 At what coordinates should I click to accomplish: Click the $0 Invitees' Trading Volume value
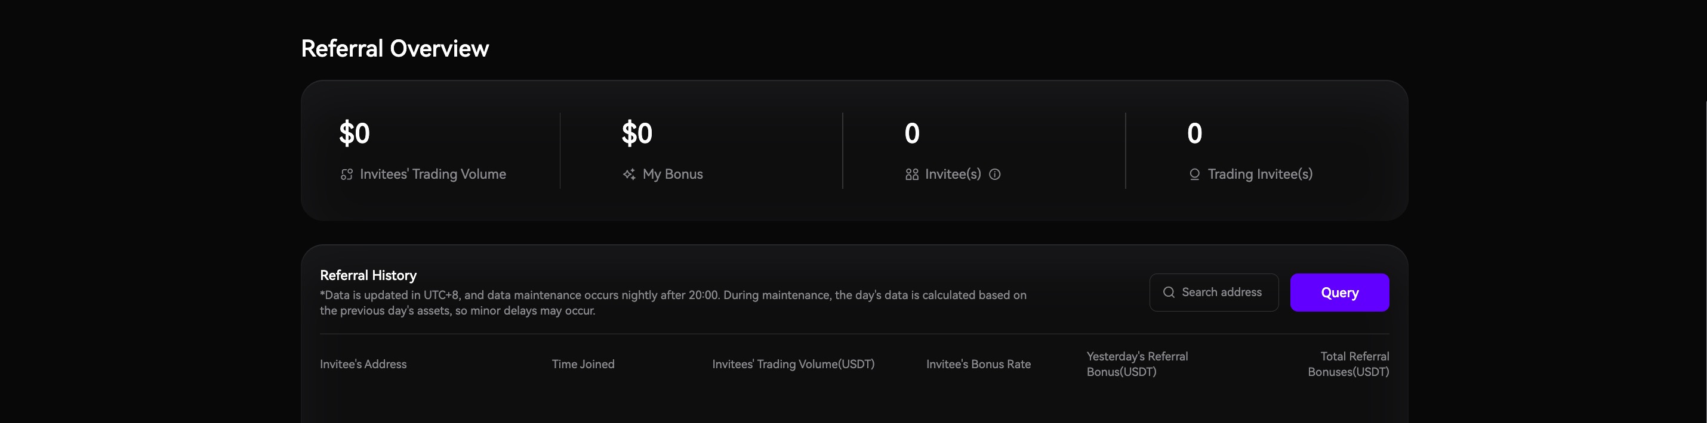click(x=355, y=133)
